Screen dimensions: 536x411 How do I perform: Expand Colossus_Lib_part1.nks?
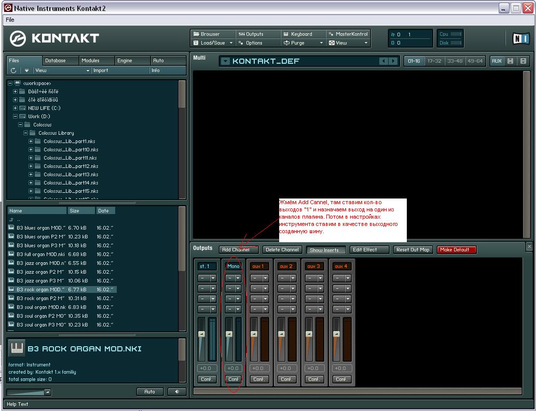pyautogui.click(x=31, y=141)
